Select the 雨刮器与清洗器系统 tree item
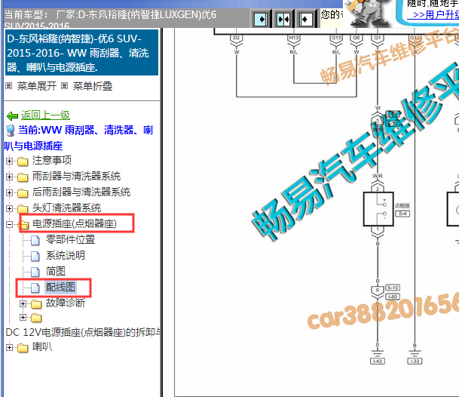459x397 pixels. (76, 176)
